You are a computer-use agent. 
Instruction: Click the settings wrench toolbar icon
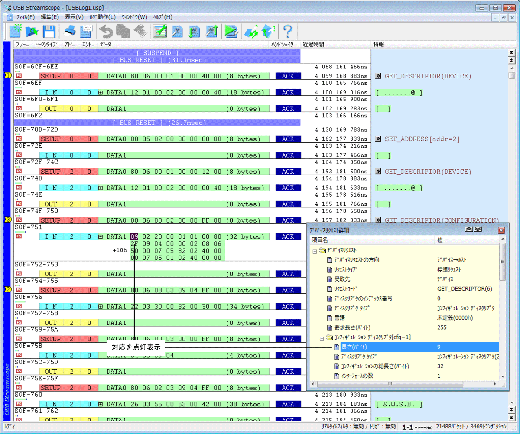point(161,31)
